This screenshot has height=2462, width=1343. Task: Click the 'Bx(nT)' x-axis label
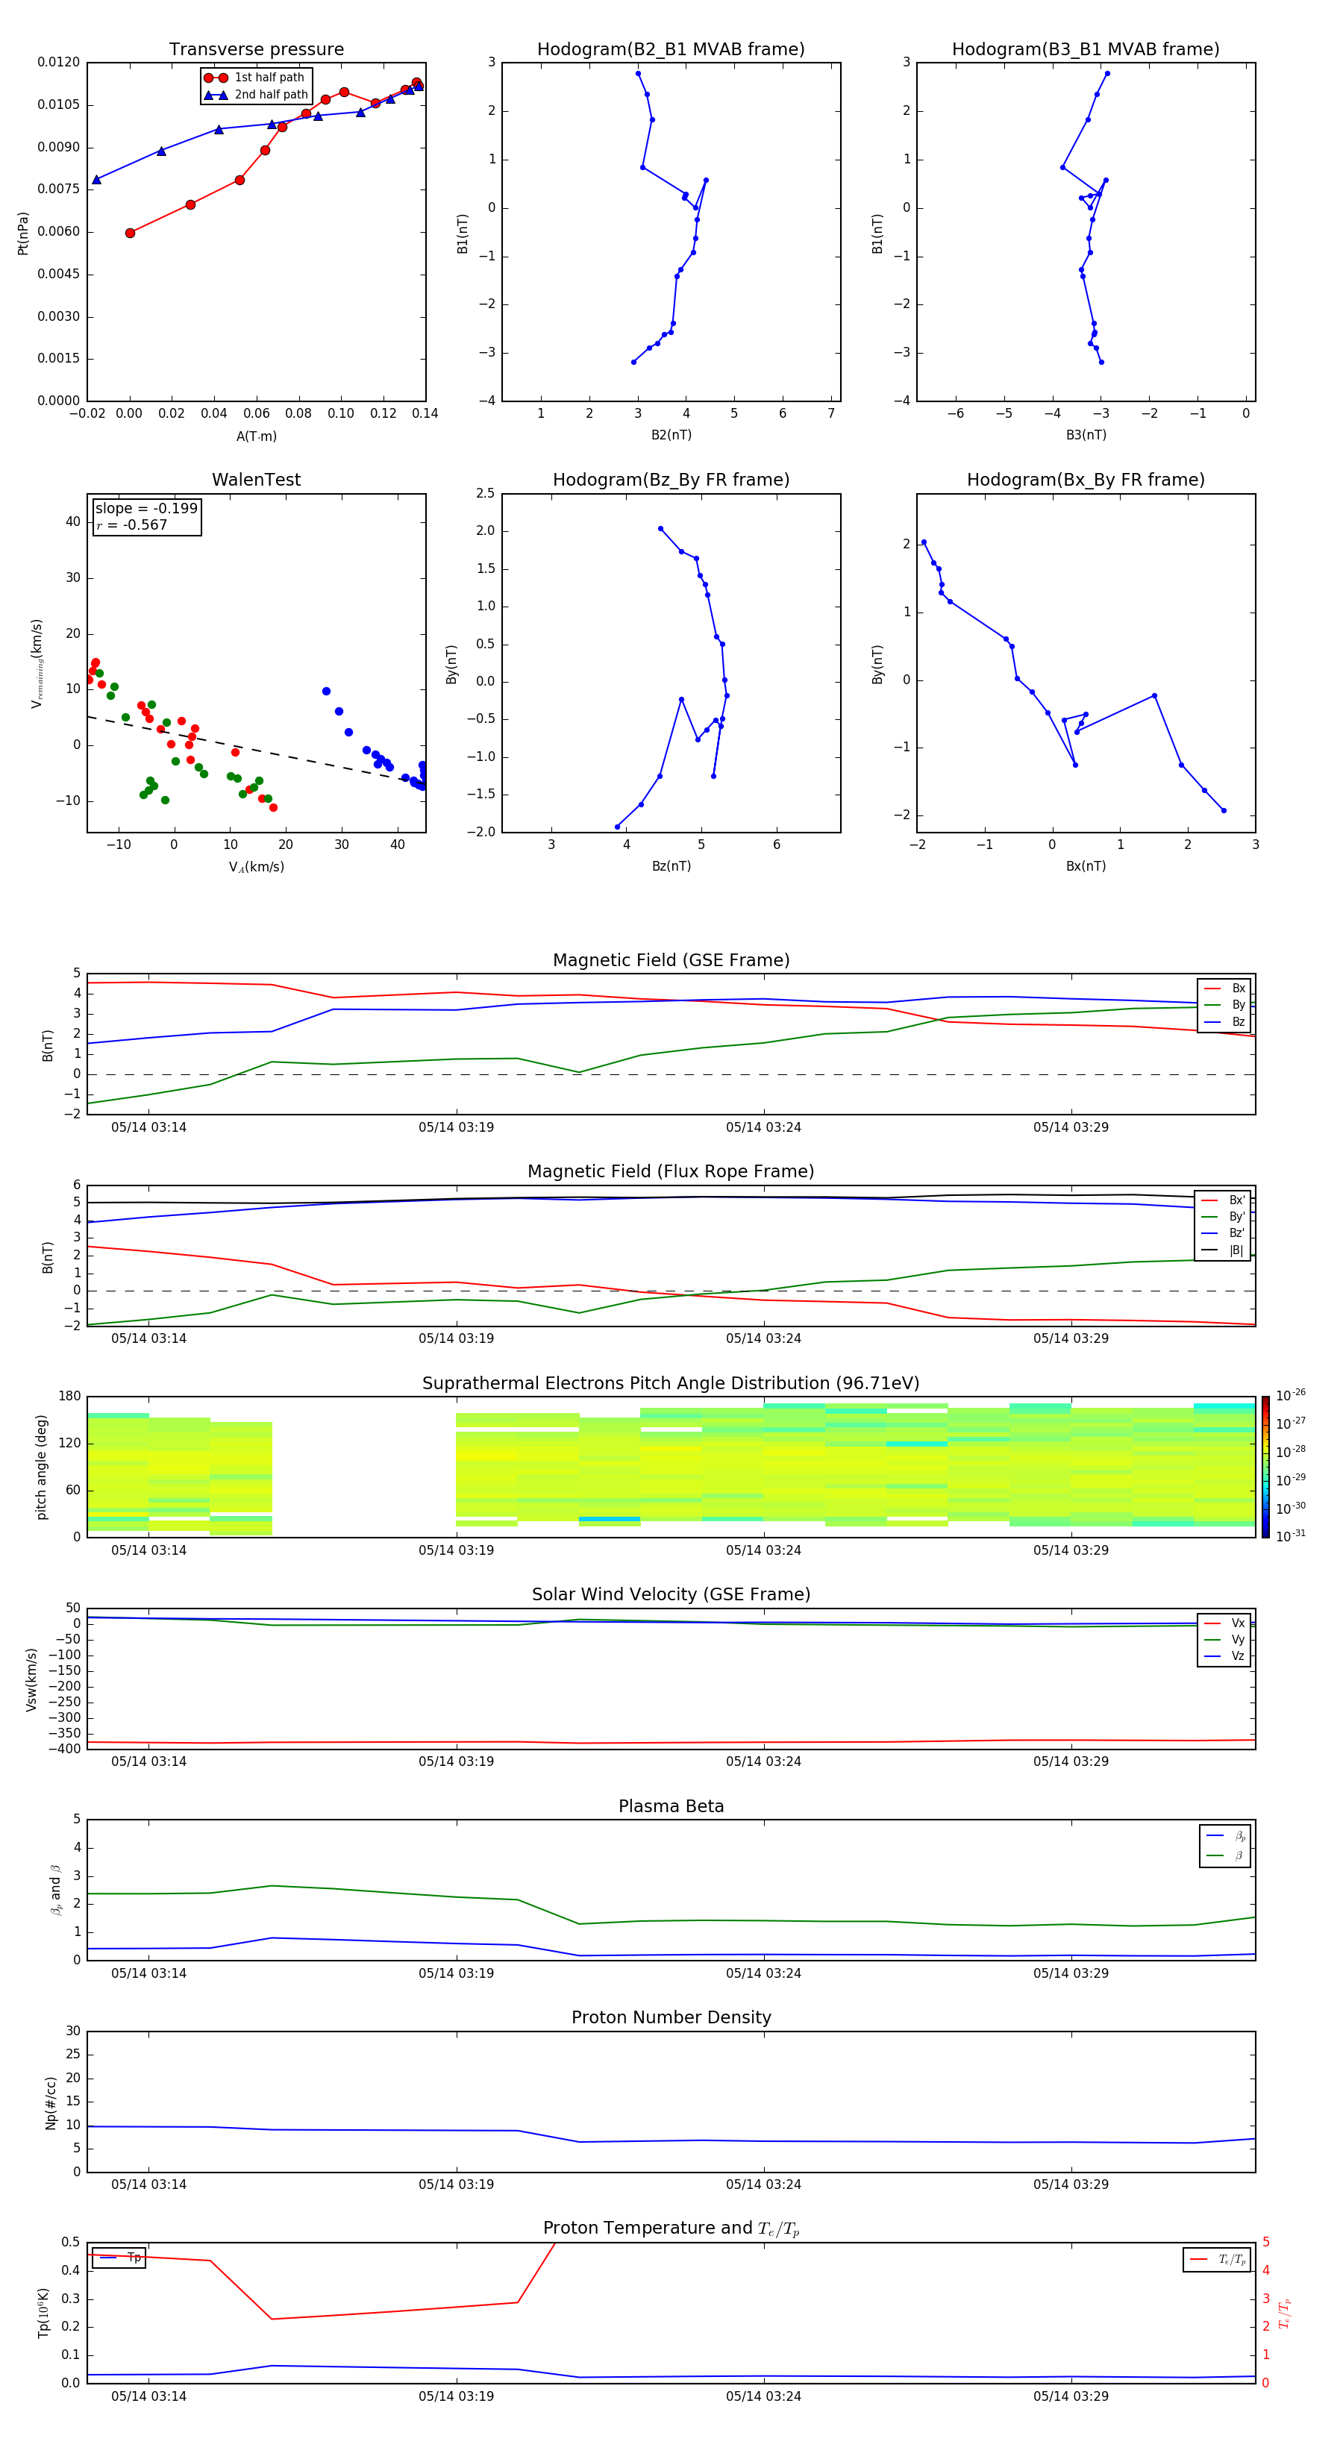point(1086,866)
